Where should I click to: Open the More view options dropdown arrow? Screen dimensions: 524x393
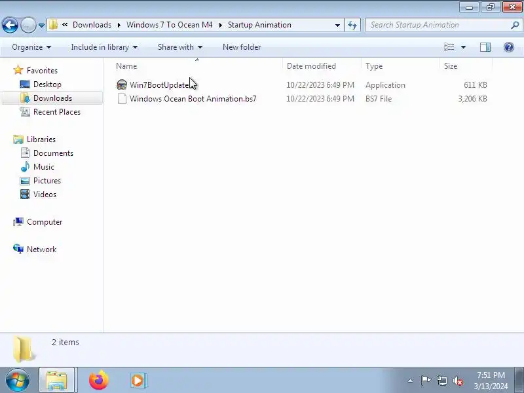[463, 47]
